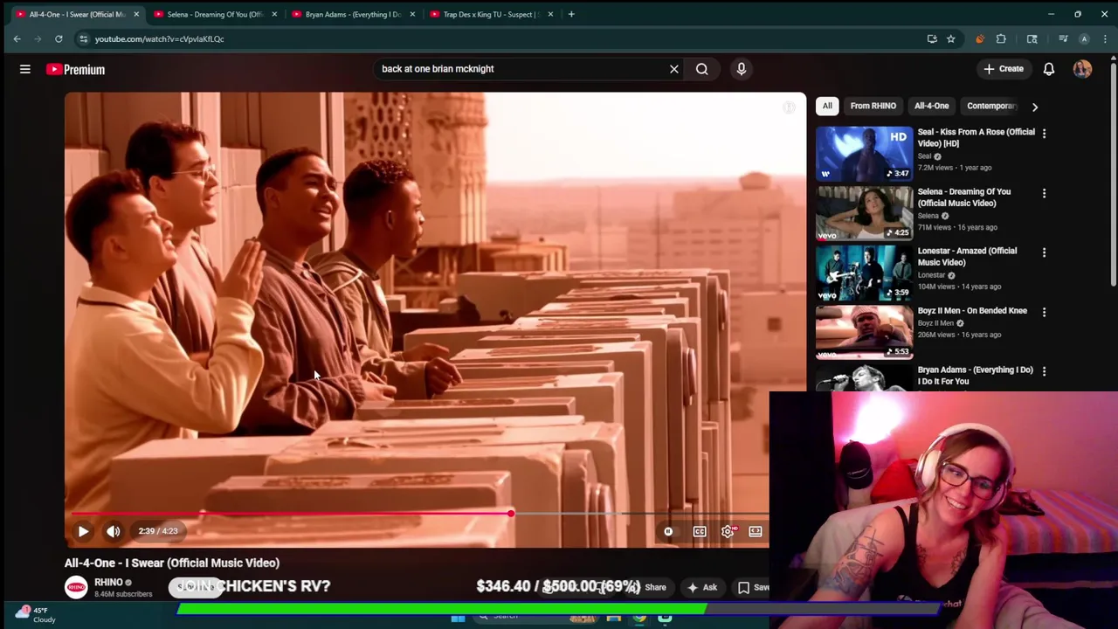Close the Bryan Adams browser tab
1118x629 pixels.
pos(412,14)
